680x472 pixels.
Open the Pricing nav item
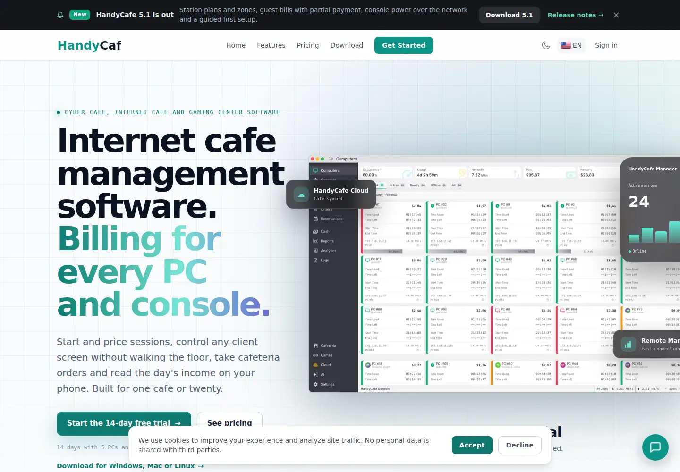coord(308,45)
